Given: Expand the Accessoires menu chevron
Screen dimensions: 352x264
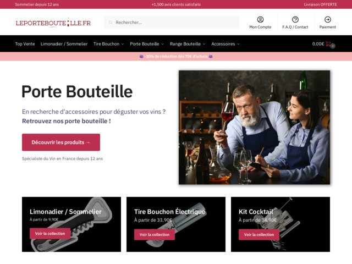Looking at the screenshot, I should click(x=238, y=44).
